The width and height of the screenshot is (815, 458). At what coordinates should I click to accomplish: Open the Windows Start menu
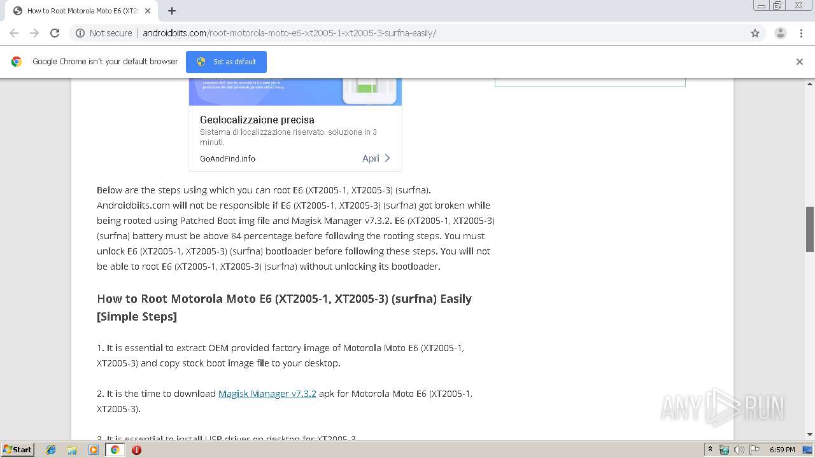[x=18, y=449]
